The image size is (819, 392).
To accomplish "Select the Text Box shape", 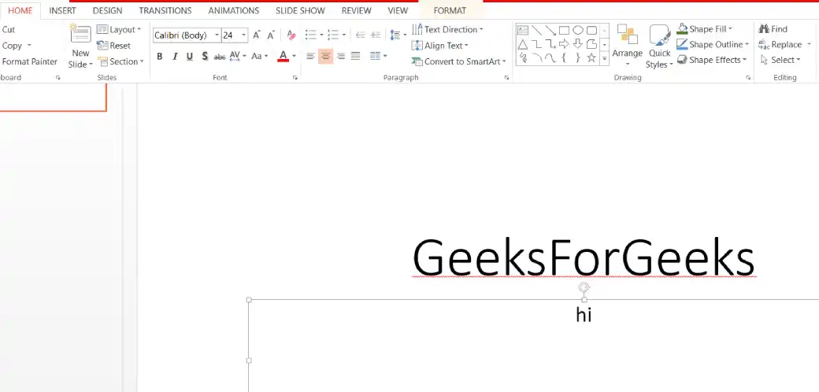I will click(x=522, y=30).
